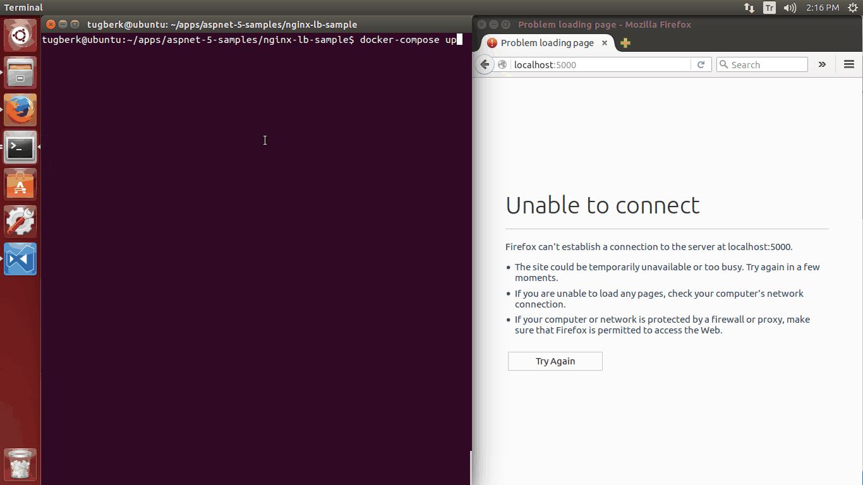Click the network indicator arrows in the top panel
Image resolution: width=863 pixels, height=485 pixels.
point(749,8)
